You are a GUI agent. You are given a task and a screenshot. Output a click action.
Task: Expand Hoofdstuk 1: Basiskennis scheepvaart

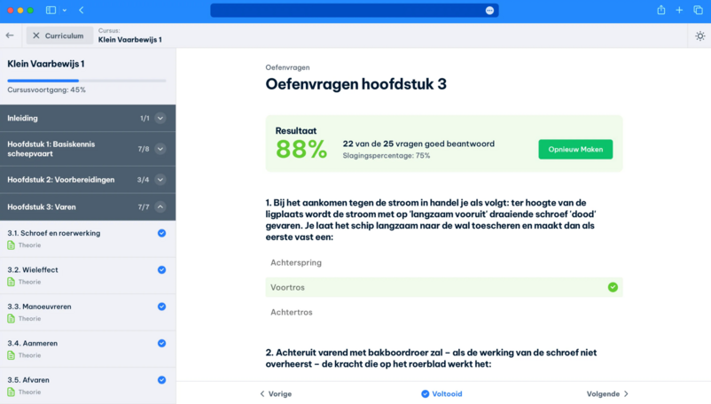point(160,149)
